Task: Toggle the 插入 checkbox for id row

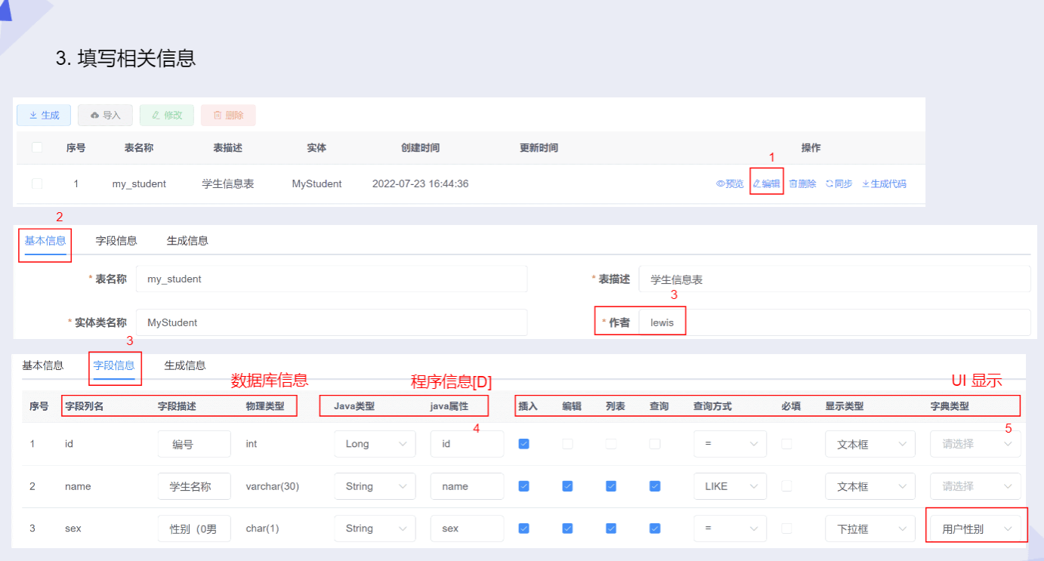Action: point(524,444)
